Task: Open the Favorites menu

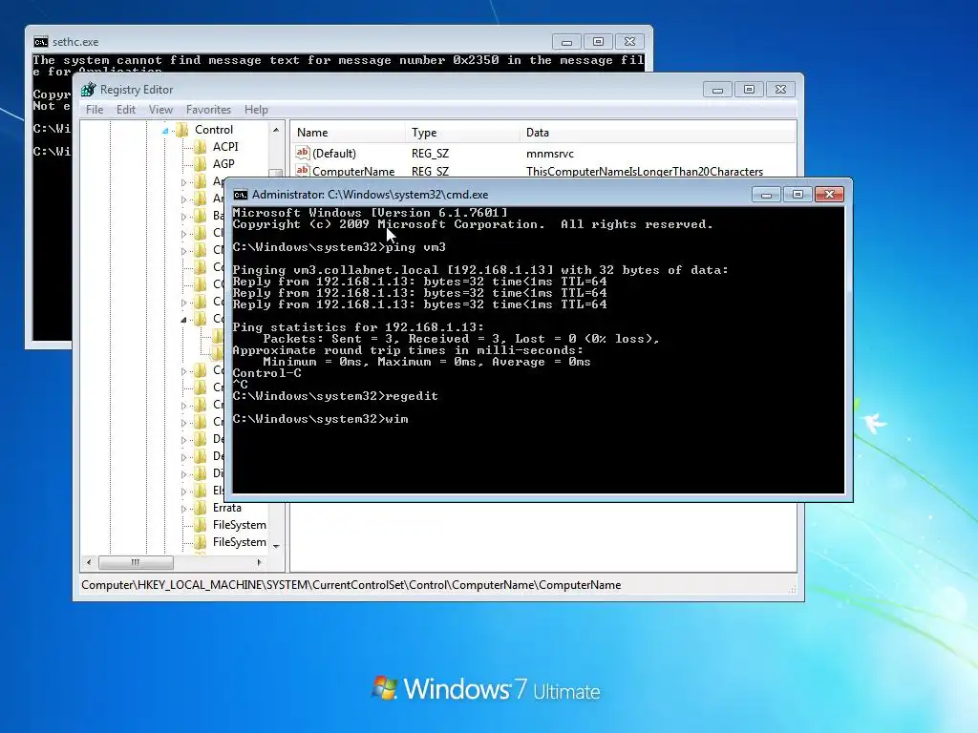Action: click(x=208, y=110)
